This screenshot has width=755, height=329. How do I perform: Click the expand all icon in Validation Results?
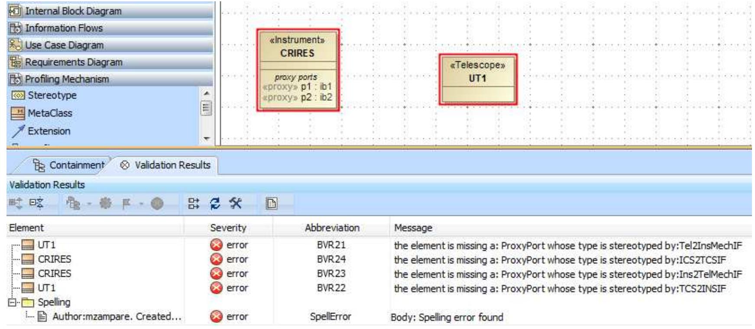pos(16,203)
